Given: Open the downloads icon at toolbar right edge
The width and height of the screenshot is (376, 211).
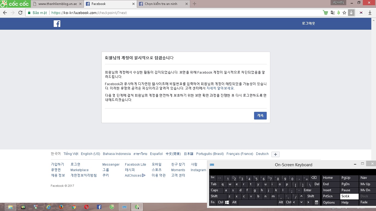Looking at the screenshot, I should coord(370,13).
